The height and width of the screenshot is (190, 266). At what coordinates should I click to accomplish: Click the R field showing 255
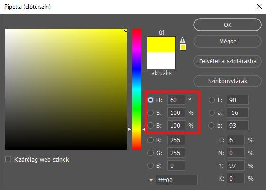[176, 140]
